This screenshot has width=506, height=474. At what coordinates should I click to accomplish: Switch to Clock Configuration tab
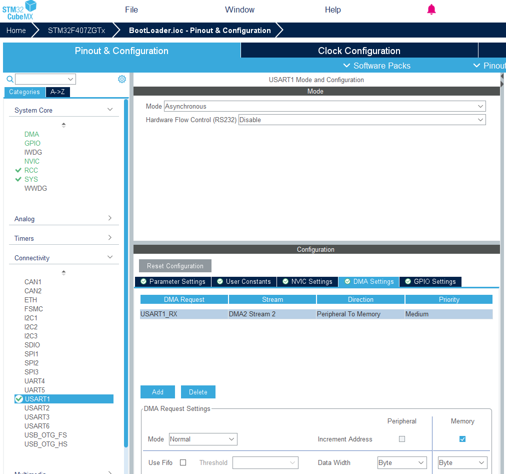pos(359,51)
